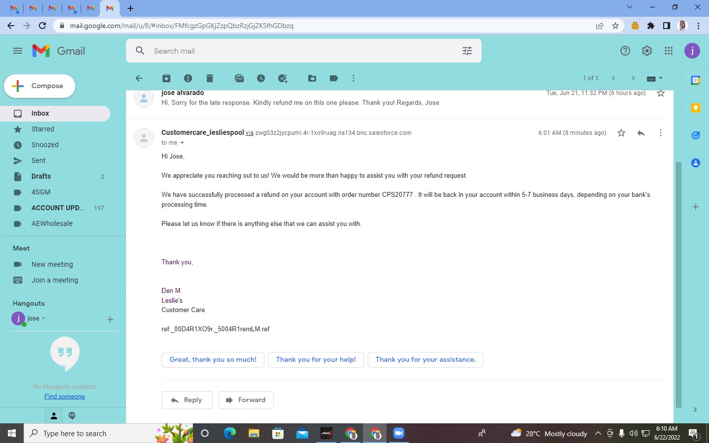Expand the jose Hangouts status dropdown
The height and width of the screenshot is (443, 709).
(x=43, y=318)
